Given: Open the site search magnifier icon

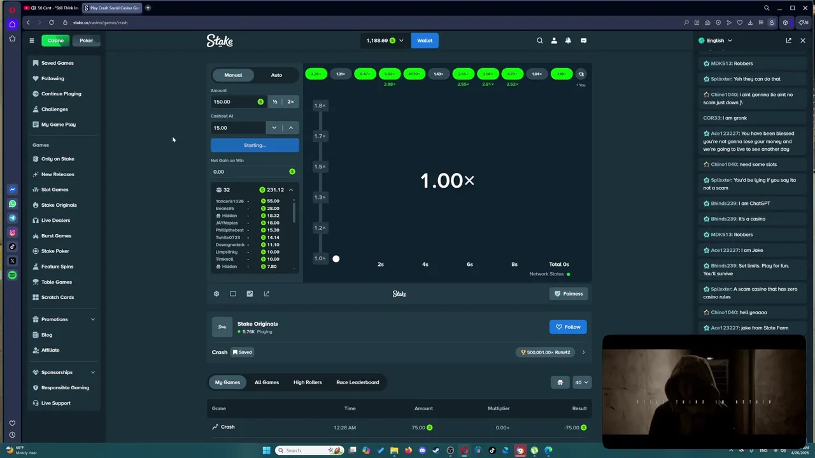Looking at the screenshot, I should [540, 41].
